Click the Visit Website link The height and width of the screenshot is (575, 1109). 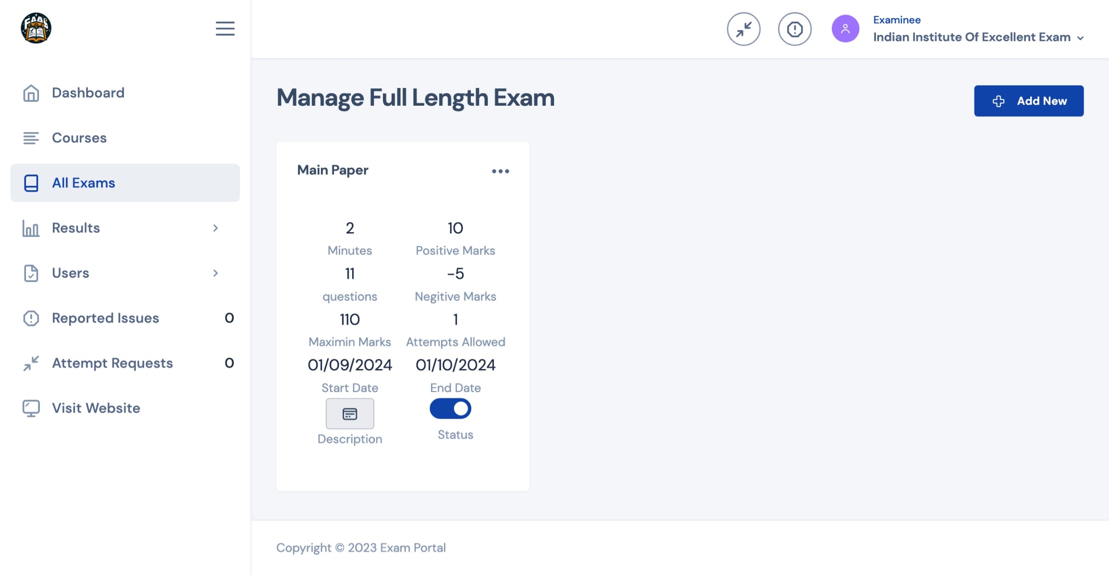point(96,408)
